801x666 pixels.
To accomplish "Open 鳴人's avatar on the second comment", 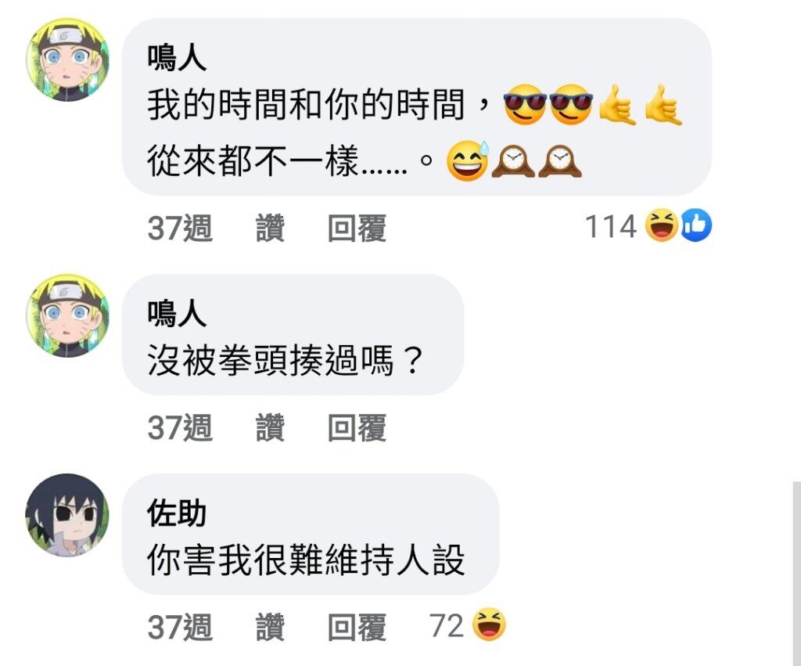I will [67, 315].
